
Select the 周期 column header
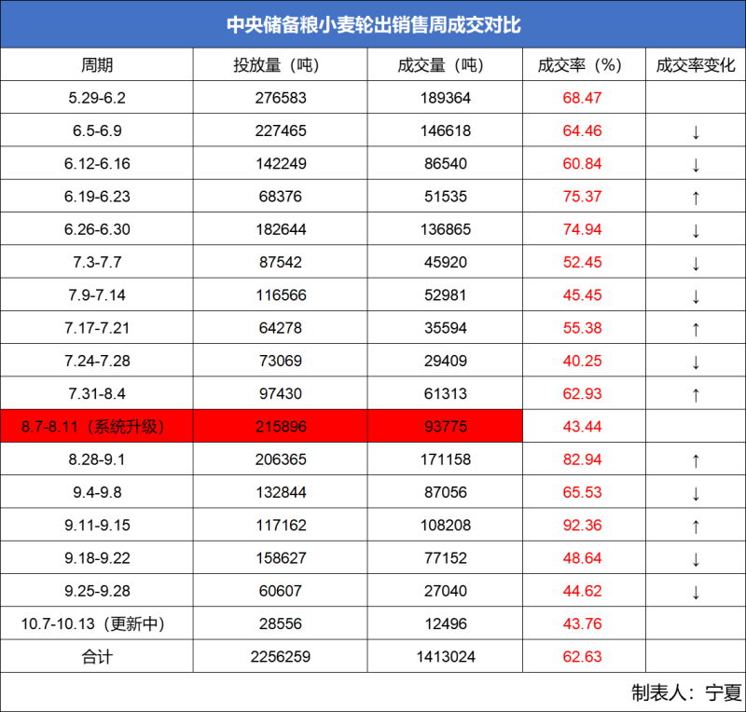click(x=97, y=64)
